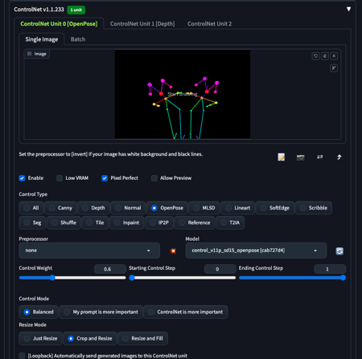Switch to the Batch tab
This screenshot has width=362, height=359.
pyautogui.click(x=78, y=39)
